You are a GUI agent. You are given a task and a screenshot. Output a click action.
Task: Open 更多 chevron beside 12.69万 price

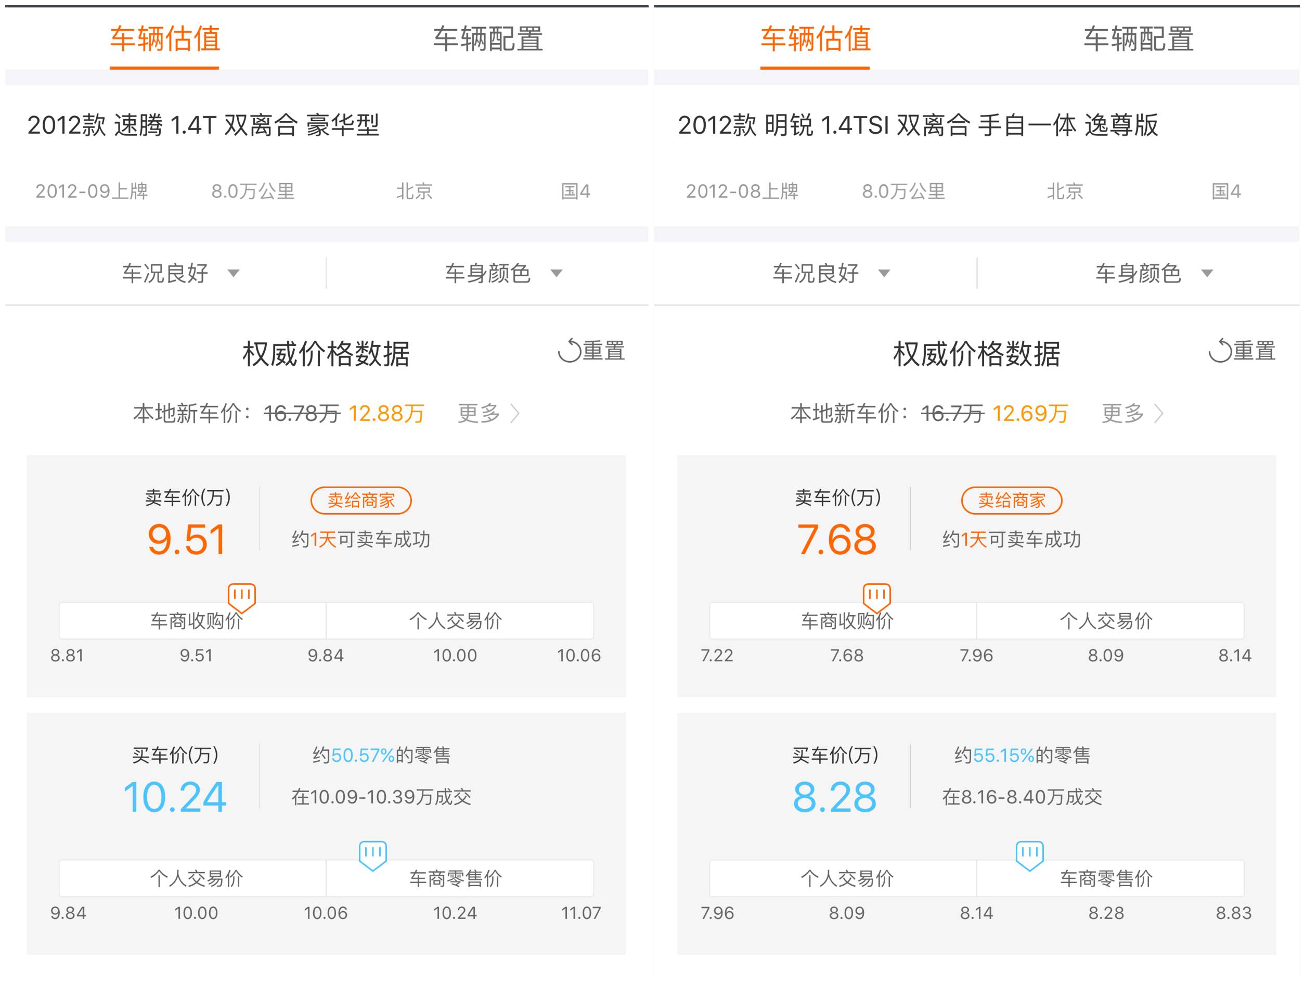[1159, 413]
